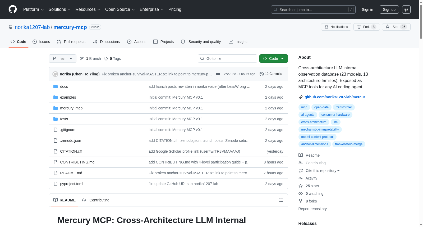Click the tag icon beside 0 Tags

(106, 59)
